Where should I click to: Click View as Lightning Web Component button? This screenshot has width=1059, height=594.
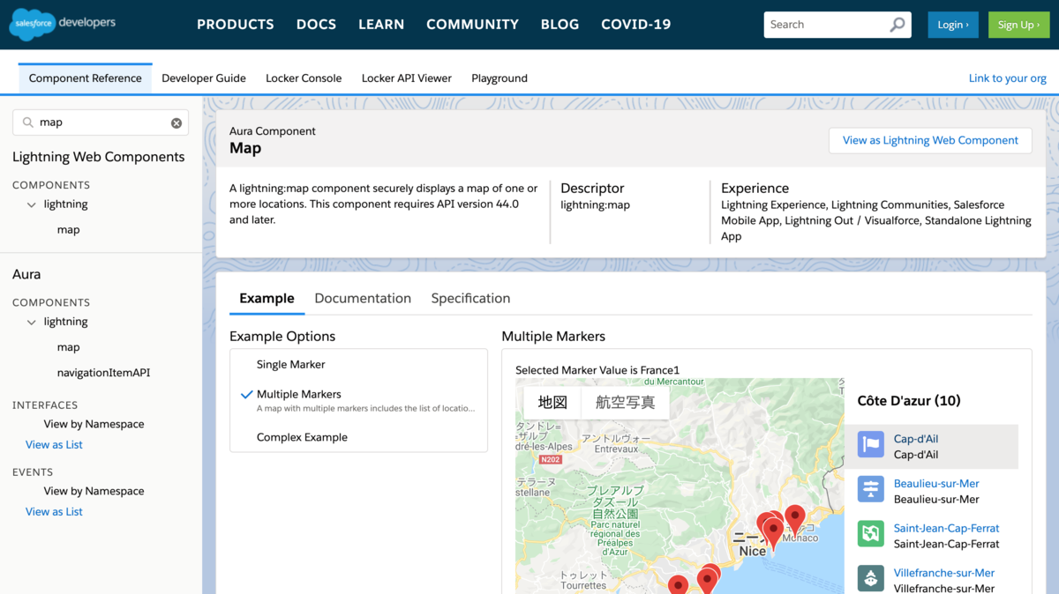click(930, 140)
